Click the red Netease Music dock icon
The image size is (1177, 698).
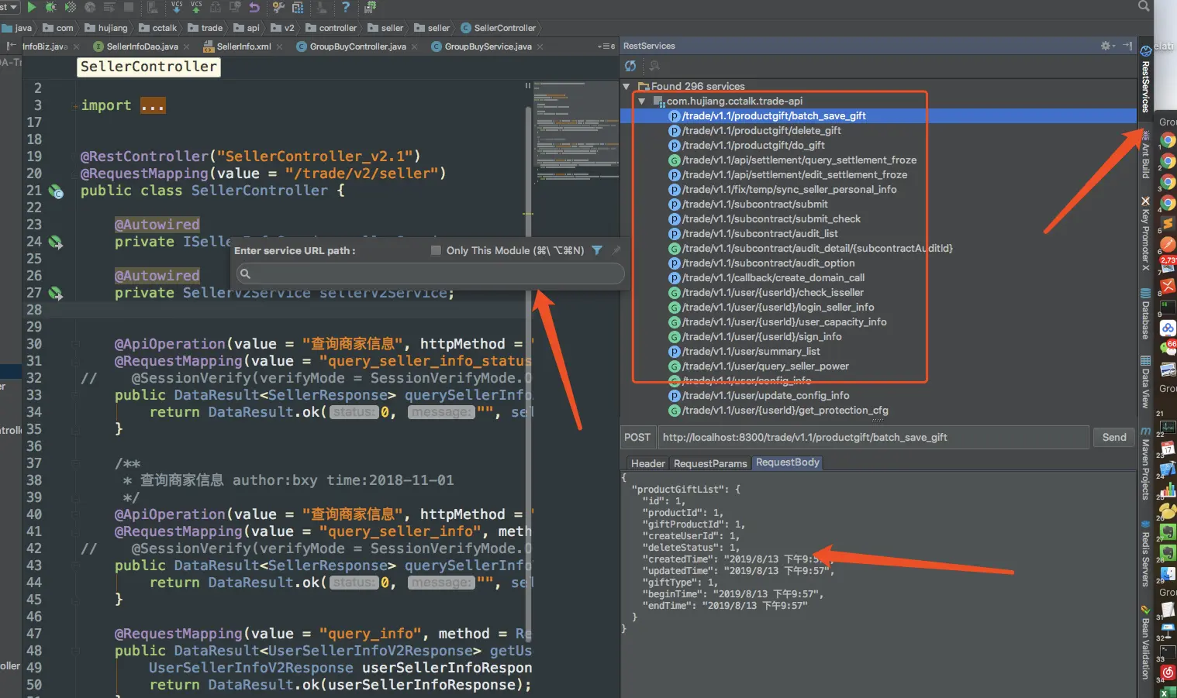(1168, 672)
